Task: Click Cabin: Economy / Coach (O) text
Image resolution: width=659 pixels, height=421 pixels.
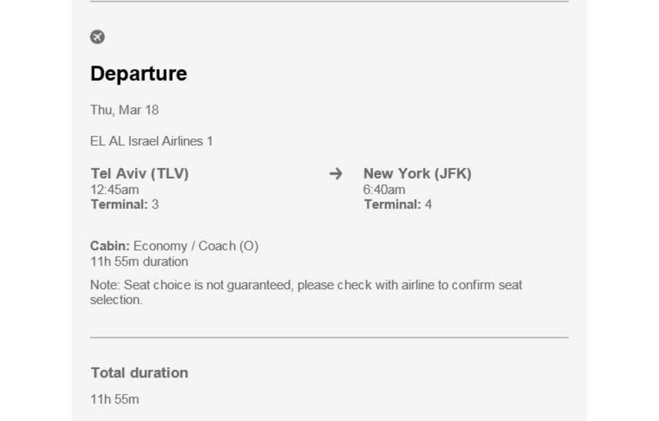Action: pyautogui.click(x=175, y=246)
